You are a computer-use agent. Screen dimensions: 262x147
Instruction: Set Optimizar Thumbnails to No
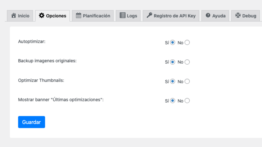pyautogui.click(x=187, y=81)
